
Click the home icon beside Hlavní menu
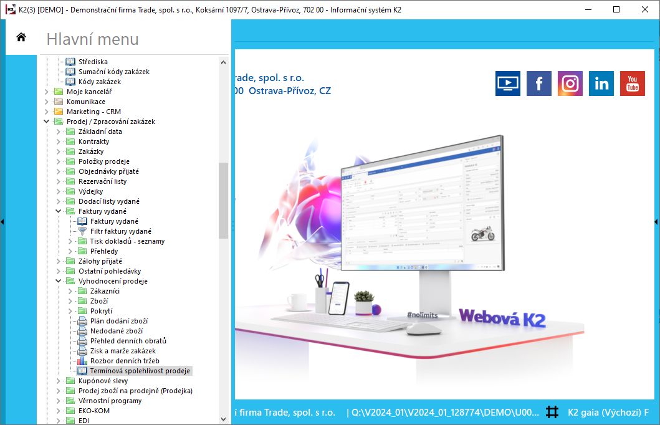point(21,37)
